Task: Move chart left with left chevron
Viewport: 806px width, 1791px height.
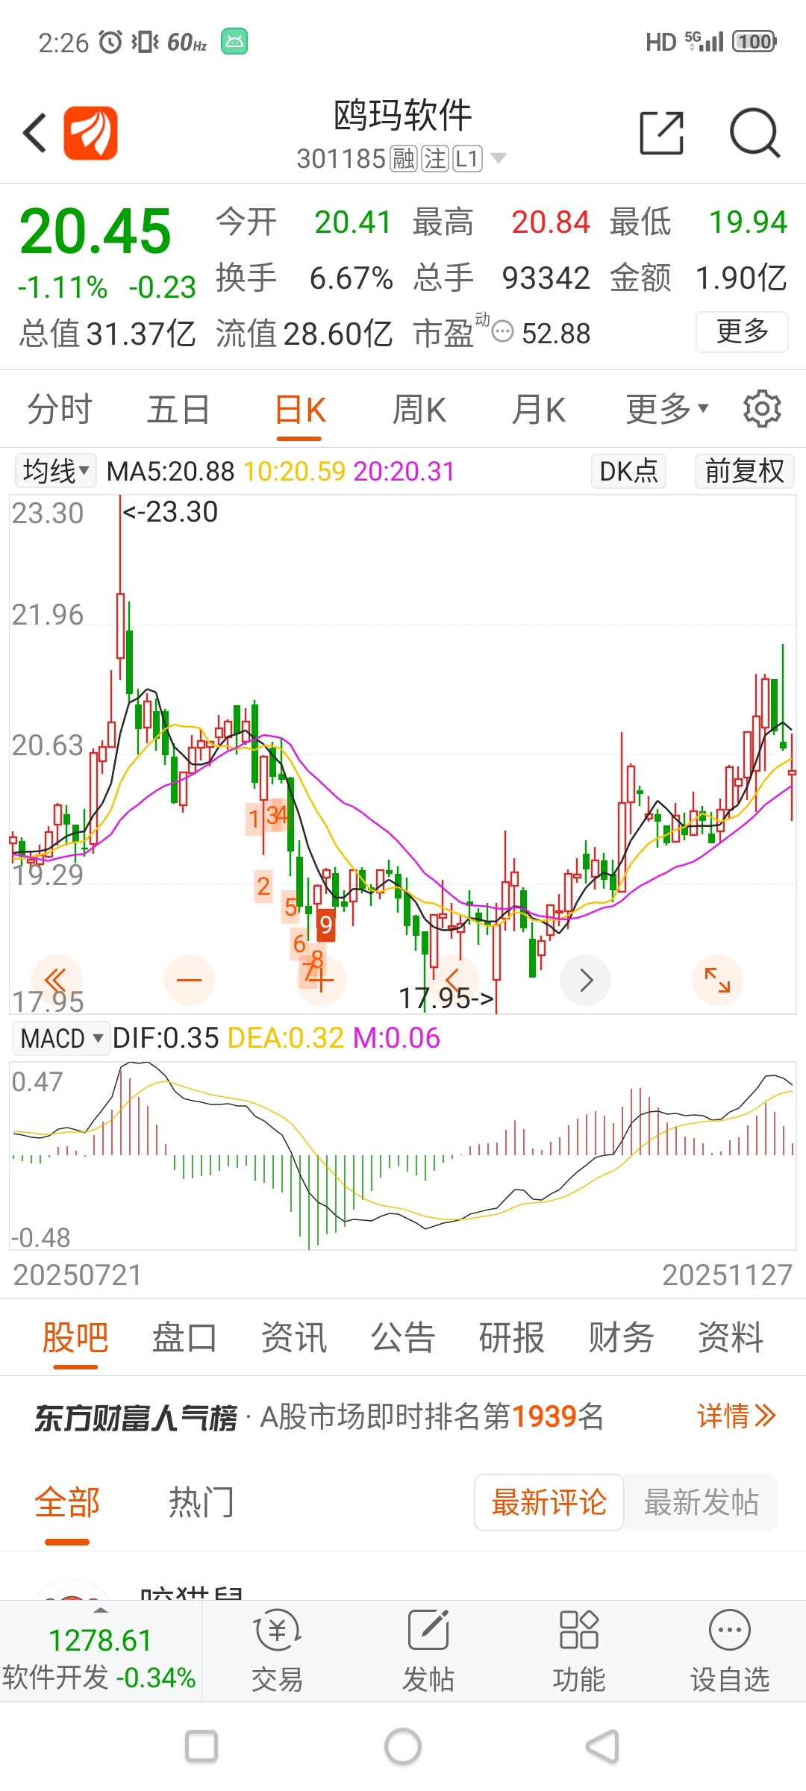Action: tap(453, 980)
